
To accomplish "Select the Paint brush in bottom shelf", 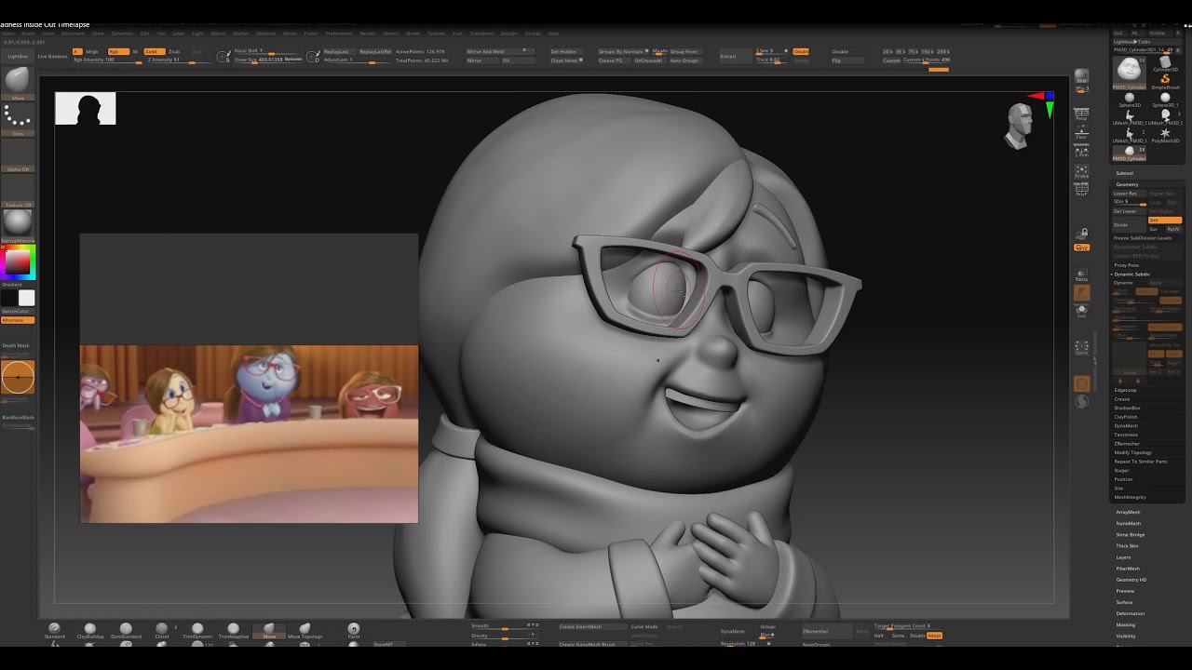I will coord(353,631).
